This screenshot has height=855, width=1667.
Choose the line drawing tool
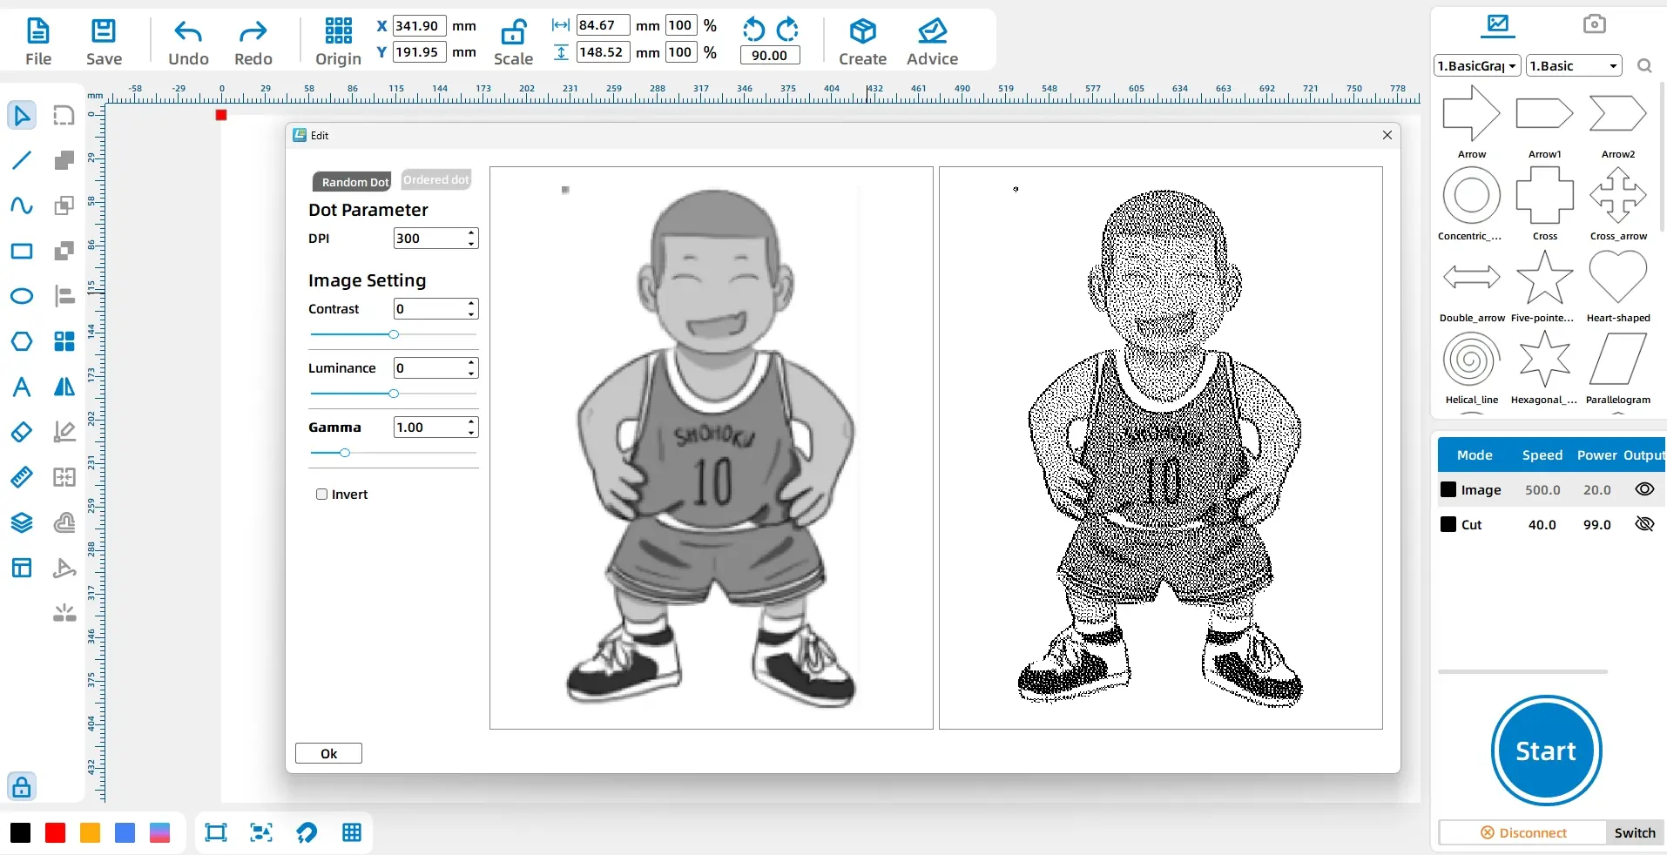tap(22, 160)
